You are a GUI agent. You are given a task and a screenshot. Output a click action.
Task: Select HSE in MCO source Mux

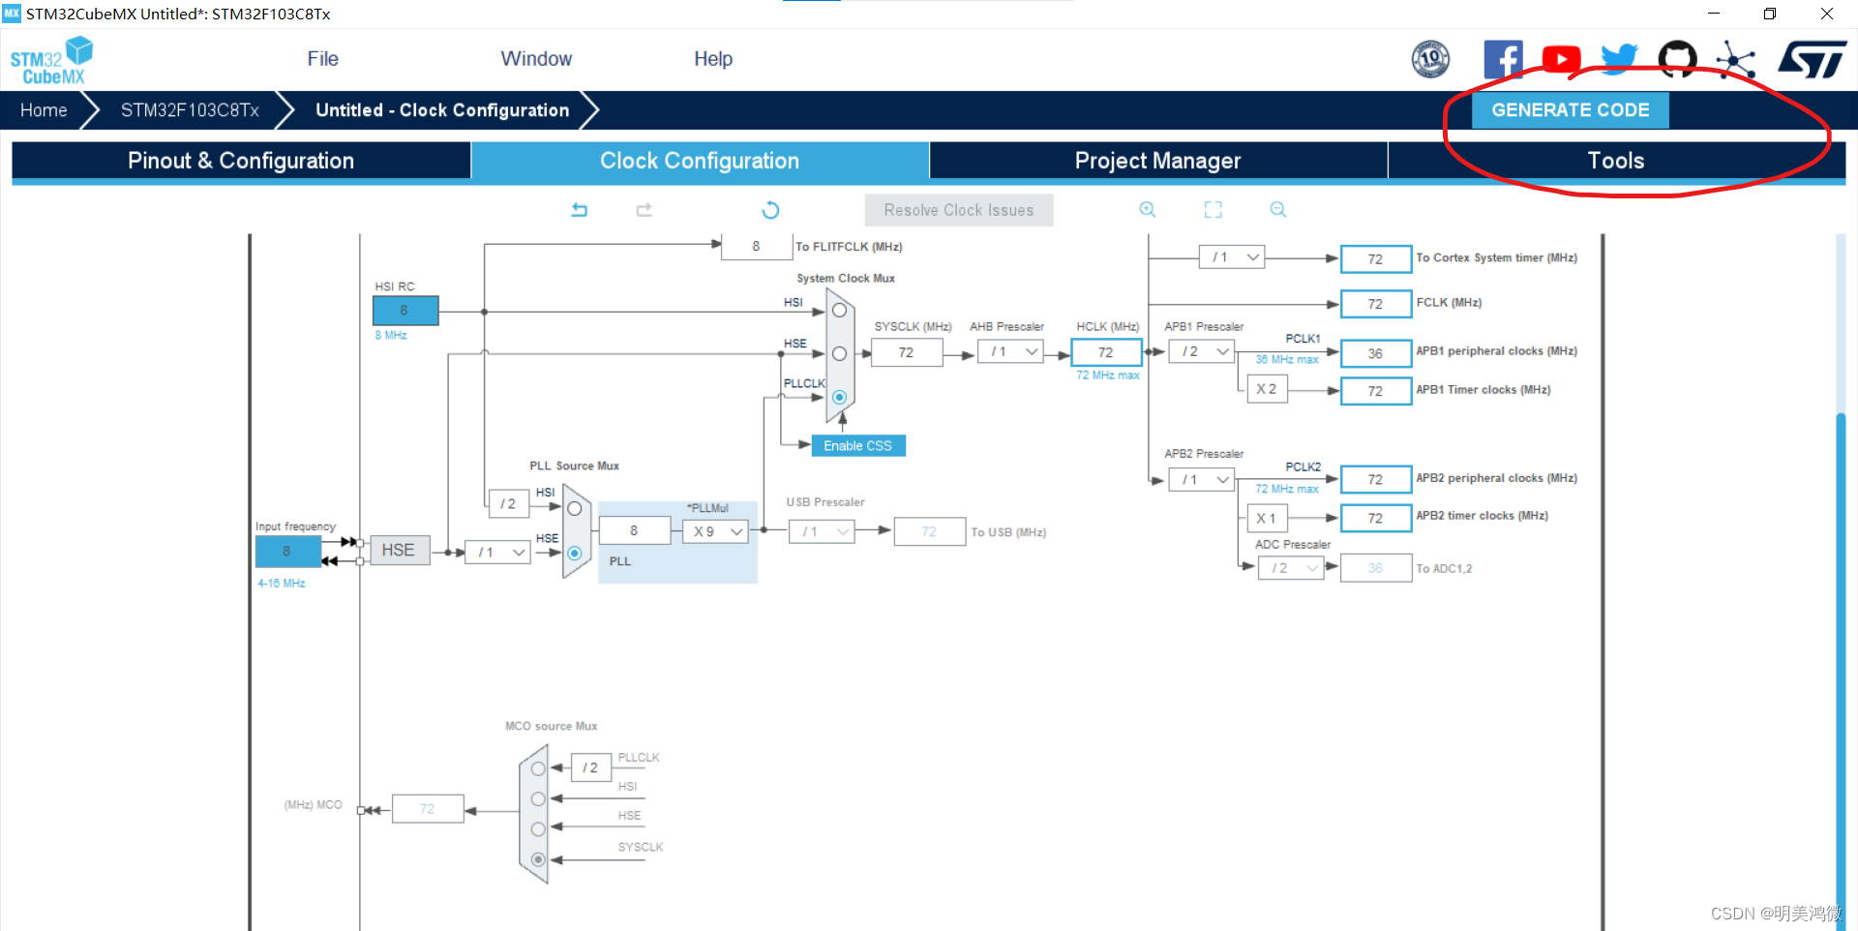(538, 829)
